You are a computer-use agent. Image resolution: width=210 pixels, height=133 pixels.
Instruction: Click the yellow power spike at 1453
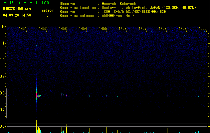[66, 129]
